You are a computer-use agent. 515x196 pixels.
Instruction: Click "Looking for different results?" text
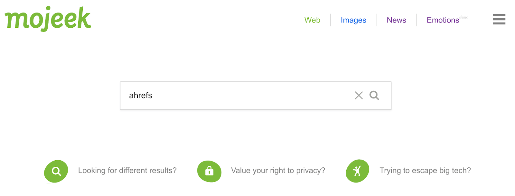point(127,171)
